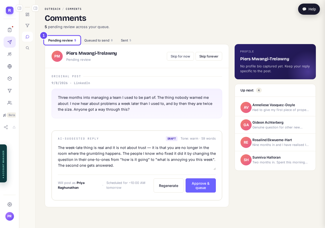Expand the Account Manager side tab
325x228 pixels.
click(3, 163)
